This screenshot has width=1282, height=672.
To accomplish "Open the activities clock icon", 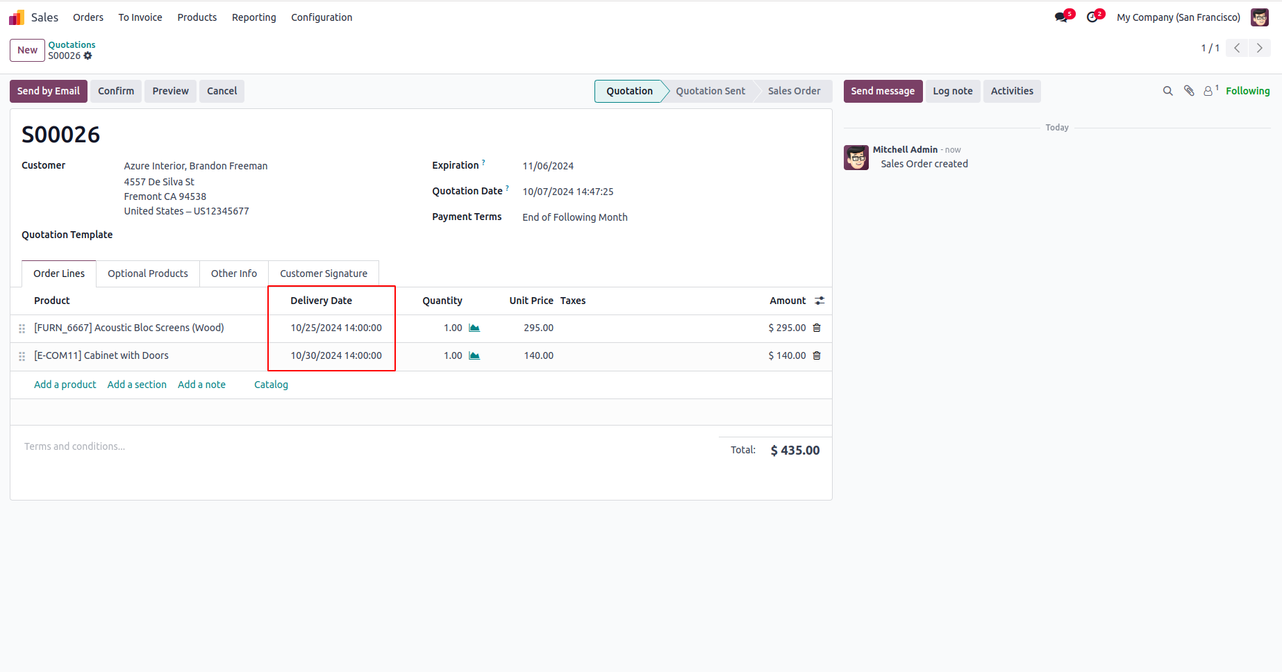I will coord(1092,17).
